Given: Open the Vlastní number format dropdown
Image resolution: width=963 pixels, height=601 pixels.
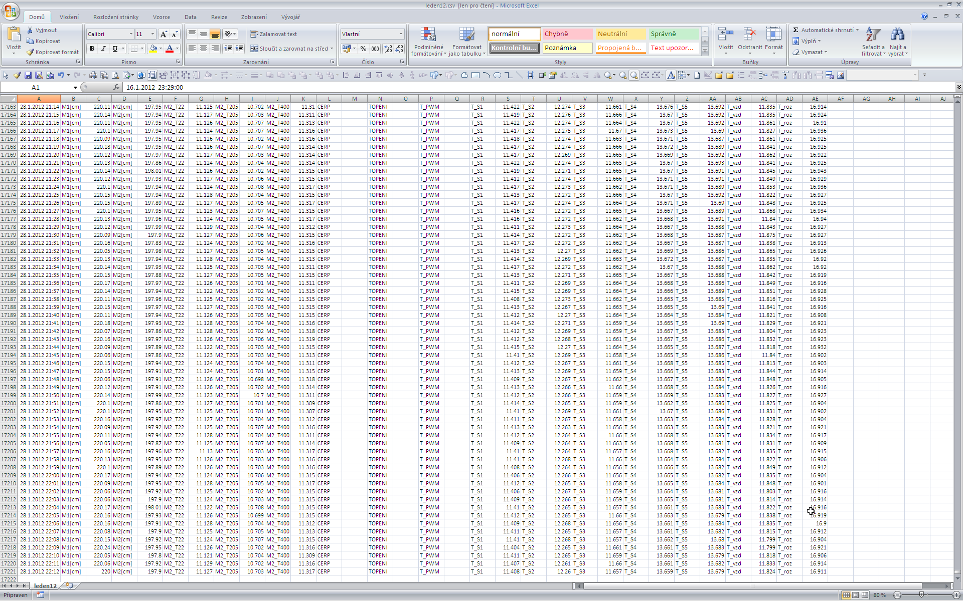Looking at the screenshot, I should (400, 34).
